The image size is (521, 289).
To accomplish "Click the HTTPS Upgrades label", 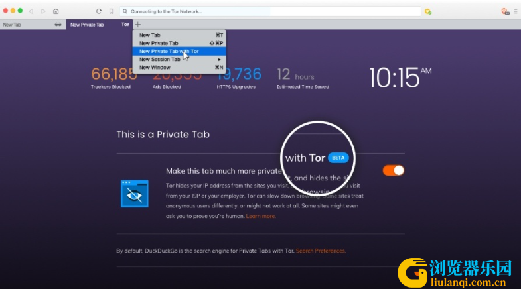I will [x=236, y=87].
